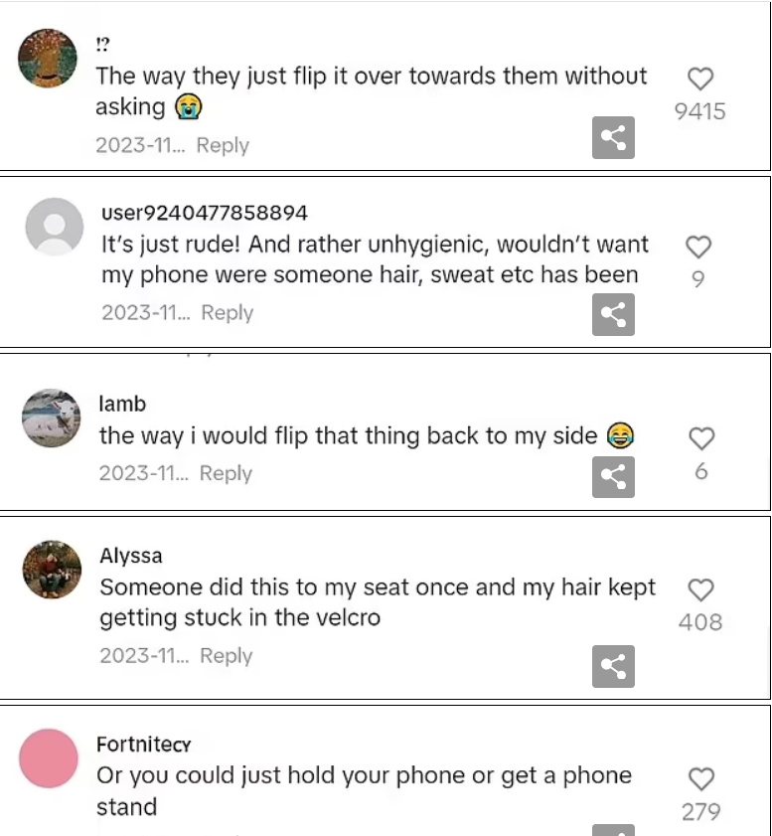This screenshot has height=836, width=772.
Task: Share lamb's comment
Action: pos(613,477)
